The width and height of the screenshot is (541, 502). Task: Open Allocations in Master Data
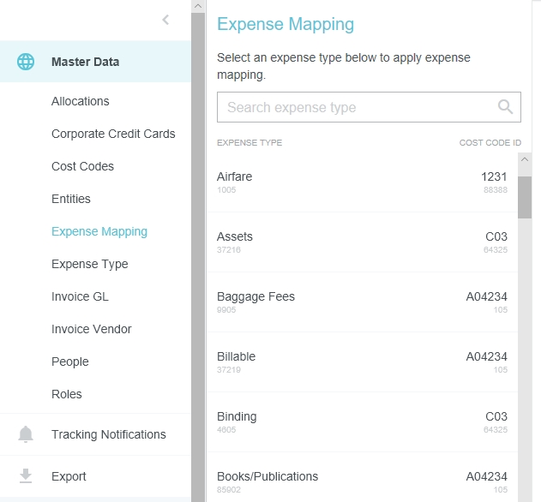pos(80,101)
